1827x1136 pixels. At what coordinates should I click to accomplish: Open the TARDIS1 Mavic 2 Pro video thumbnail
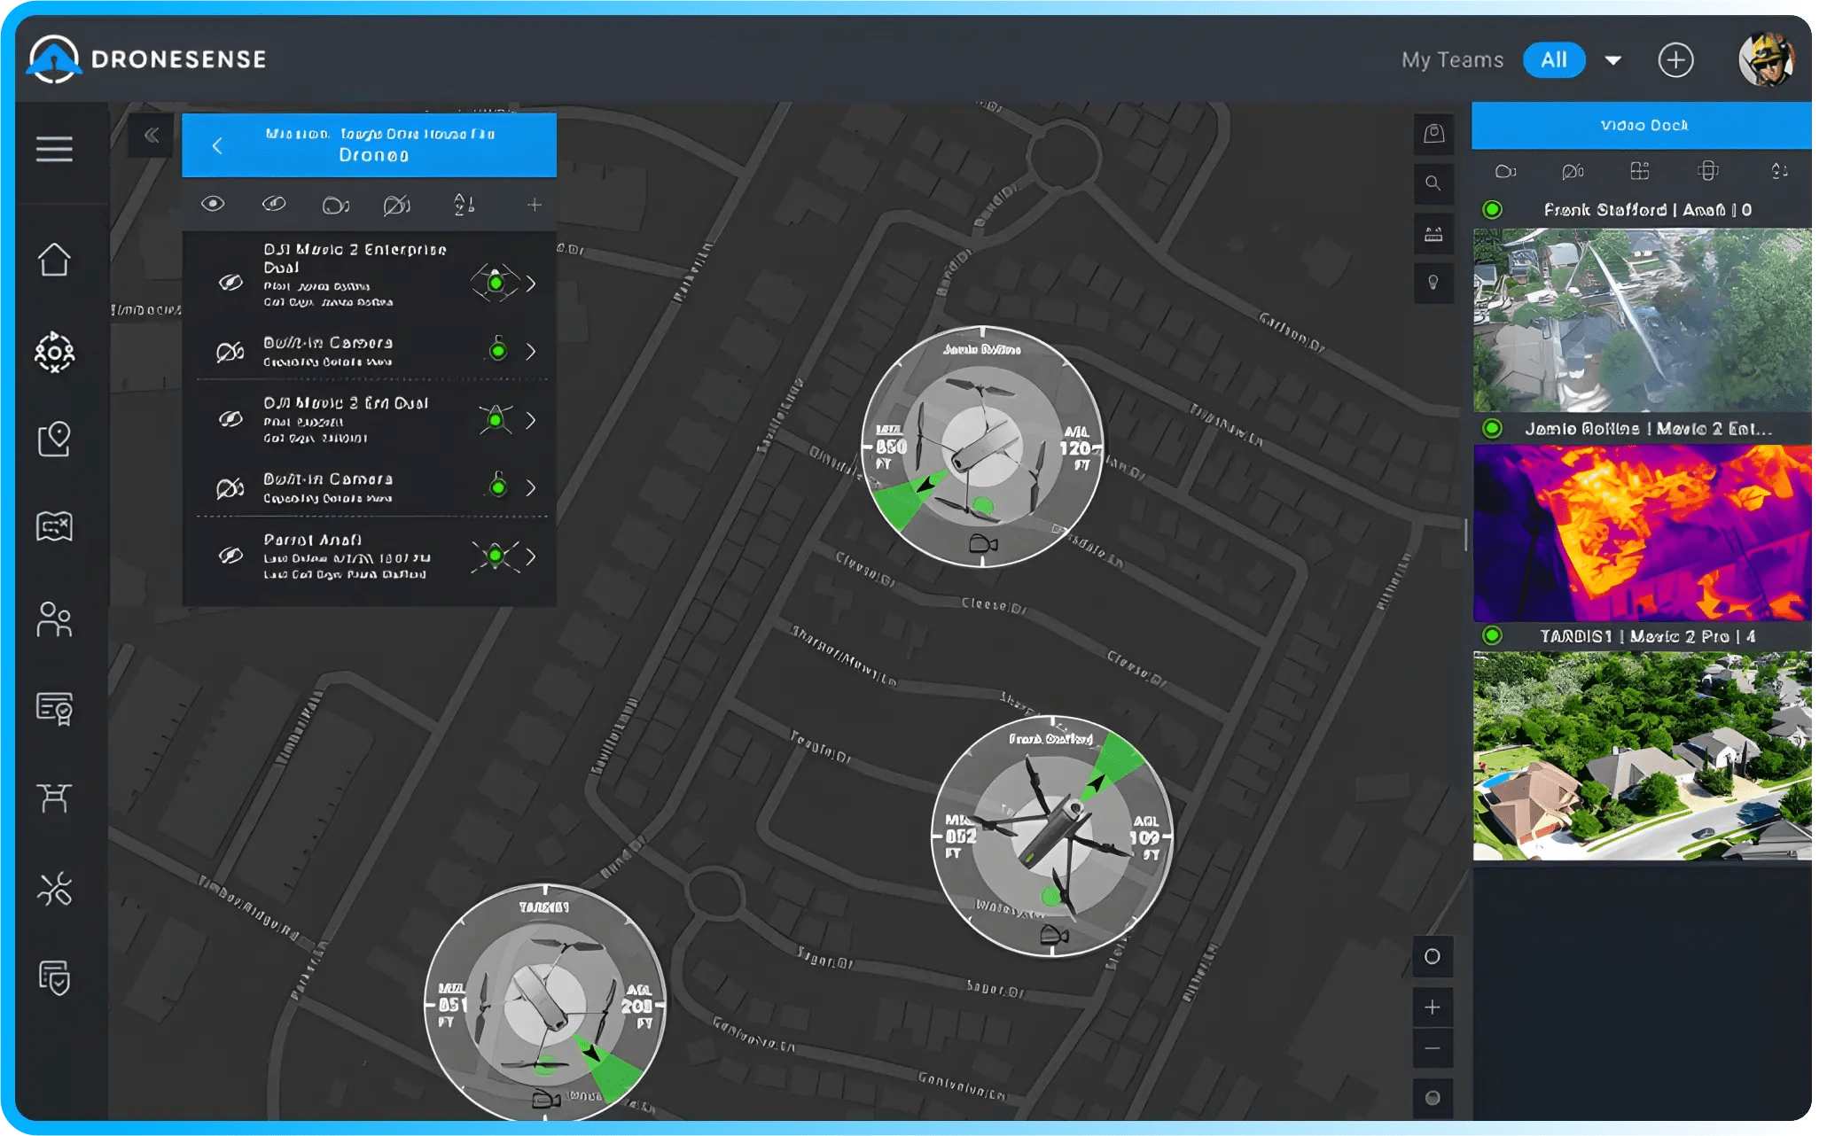pyautogui.click(x=1642, y=758)
